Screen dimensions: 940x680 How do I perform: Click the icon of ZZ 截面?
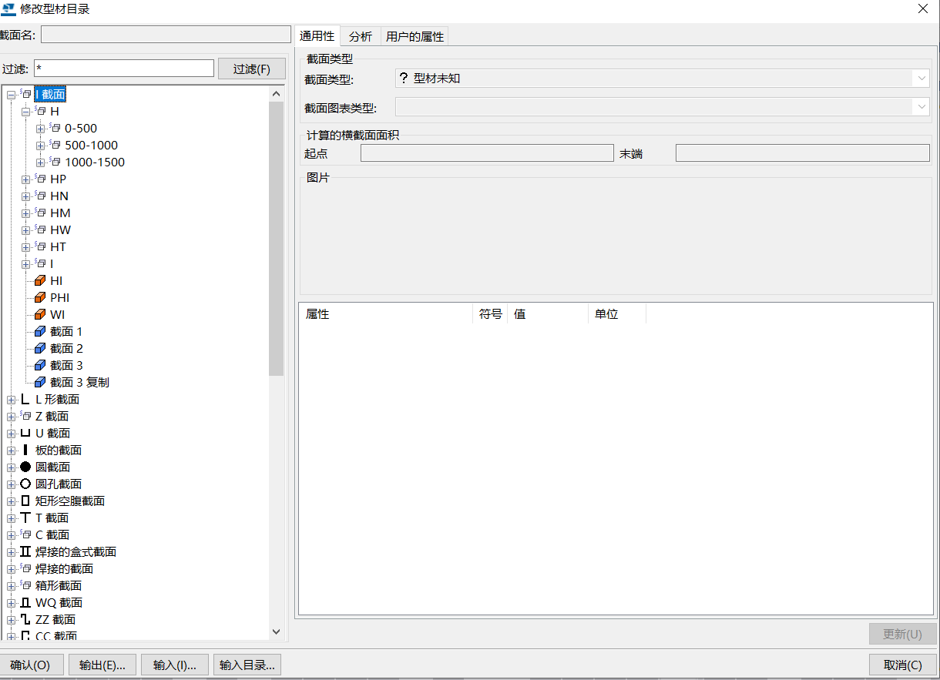click(x=25, y=619)
